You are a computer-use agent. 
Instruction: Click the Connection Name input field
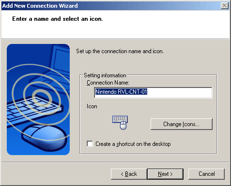(x=153, y=93)
